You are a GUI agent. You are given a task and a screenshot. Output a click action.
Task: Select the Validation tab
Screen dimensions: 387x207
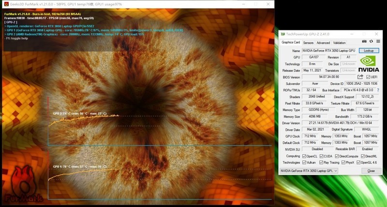pyautogui.click(x=339, y=42)
